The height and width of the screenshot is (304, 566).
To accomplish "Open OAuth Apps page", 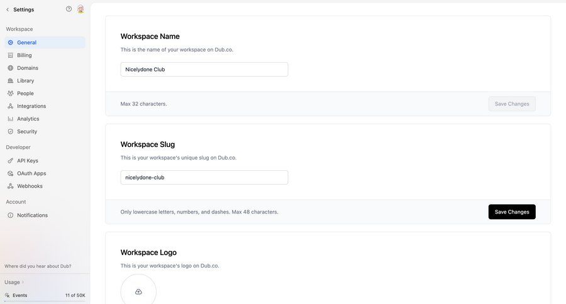I will (x=45, y=173).
